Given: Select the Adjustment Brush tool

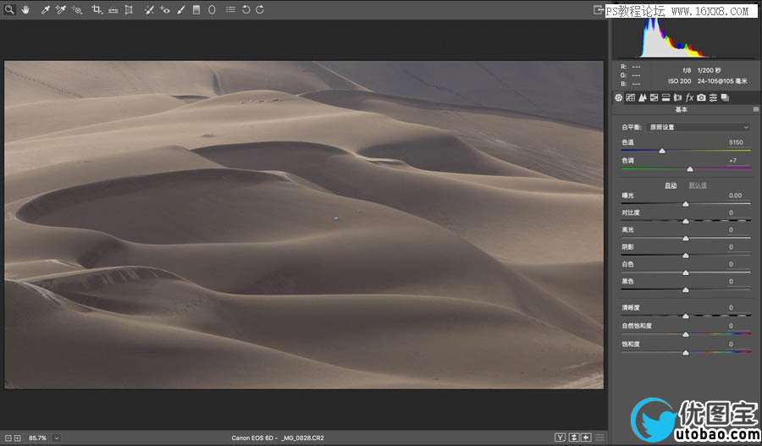Looking at the screenshot, I should [x=181, y=9].
